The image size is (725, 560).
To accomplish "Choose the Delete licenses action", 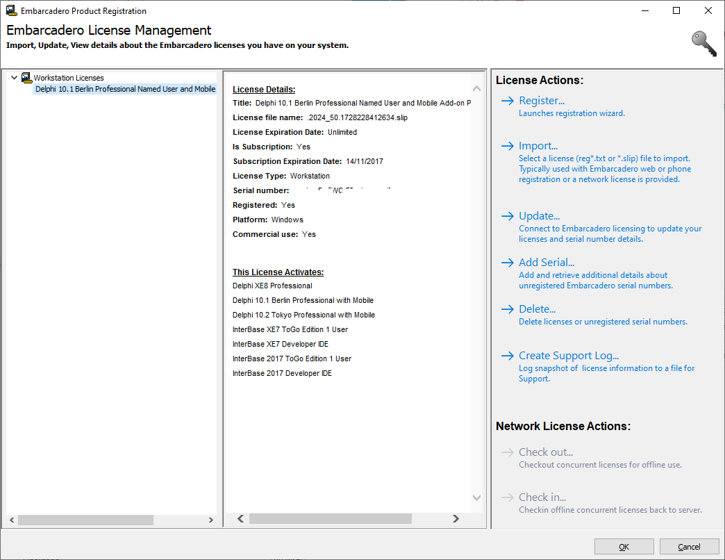I will (537, 309).
